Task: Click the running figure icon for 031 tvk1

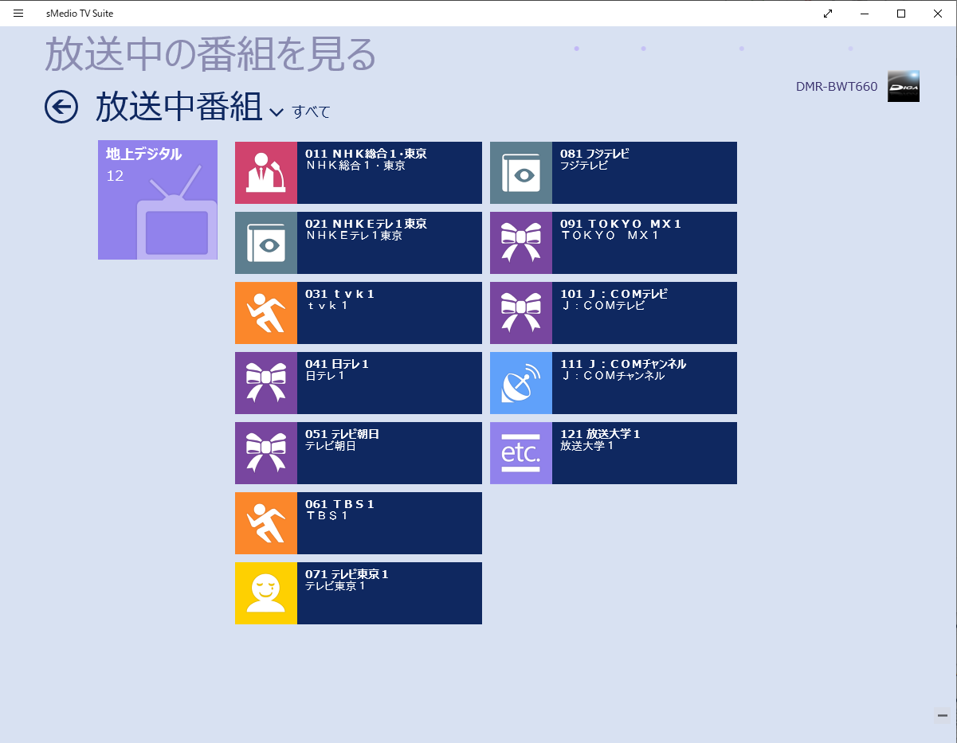Action: pos(266,313)
